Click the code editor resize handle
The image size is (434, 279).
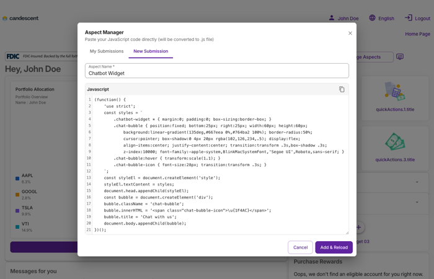click(347, 232)
